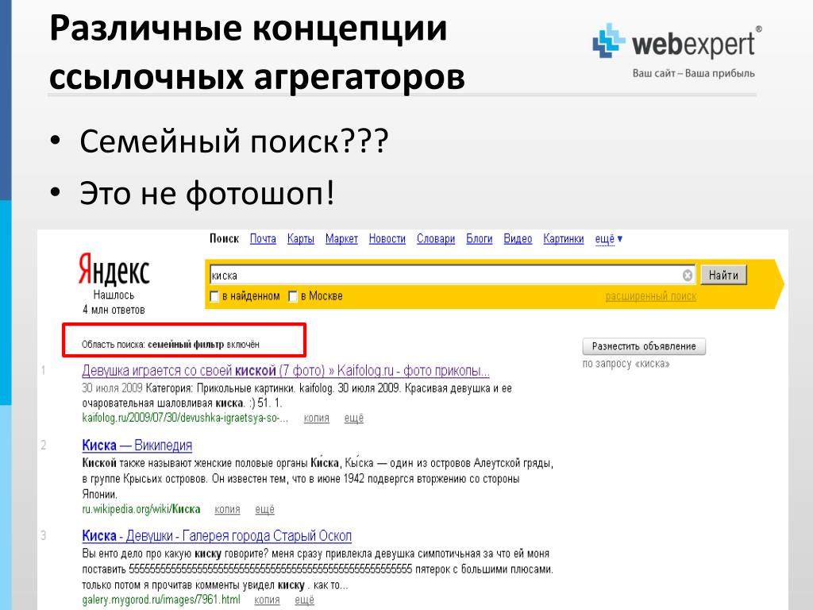Click the ru.wikipedia.org/wiki/Киска URL

click(x=141, y=509)
